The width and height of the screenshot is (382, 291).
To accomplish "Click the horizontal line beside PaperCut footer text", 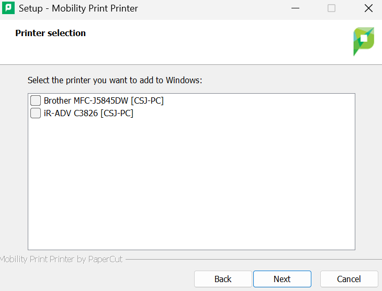I will pos(251,259).
